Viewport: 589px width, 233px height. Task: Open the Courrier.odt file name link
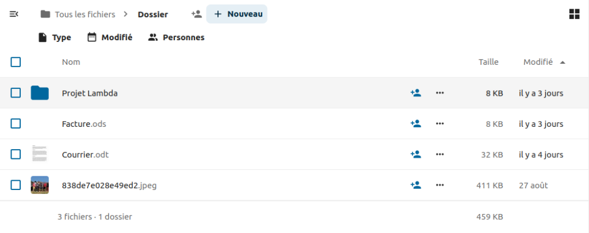tap(85, 154)
